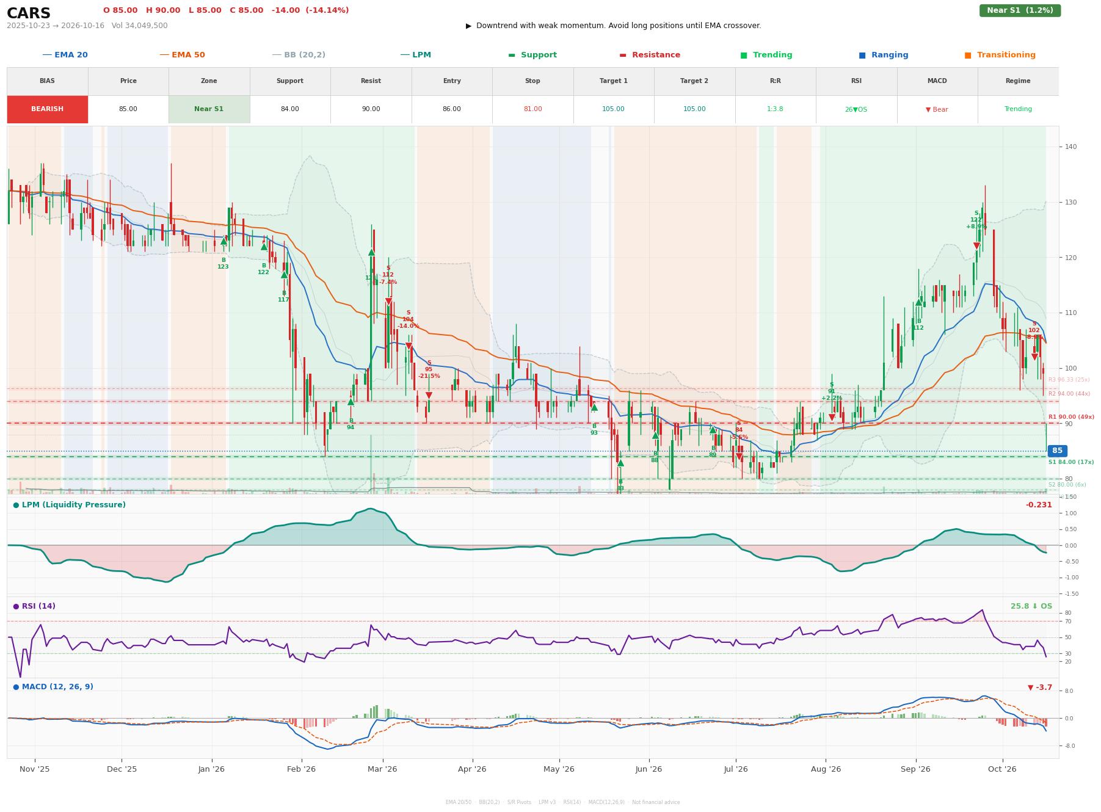Click the buy triangle labeled B 112
The image size is (1101, 812).
[918, 302]
